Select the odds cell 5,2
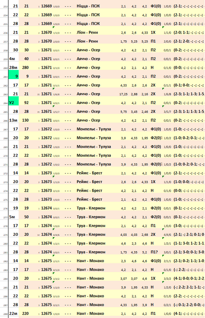The image size is (205, 318). pos(145,252)
